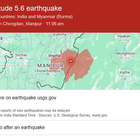Select the Kohima label on map
Viewport: 140px width, 137px height.
pos(60,34)
